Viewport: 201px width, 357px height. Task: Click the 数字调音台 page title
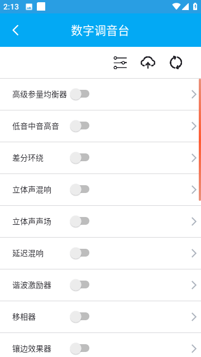click(x=100, y=31)
